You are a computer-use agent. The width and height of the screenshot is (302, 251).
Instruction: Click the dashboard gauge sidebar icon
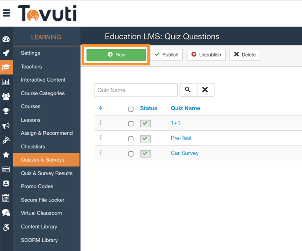coord(6,39)
